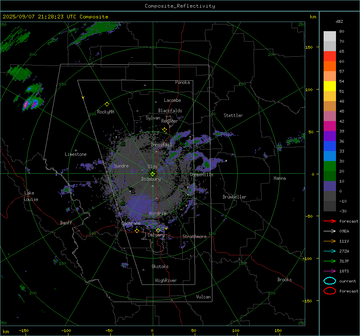Click the Stettler town label
Screen dimensions: 360x336
(x=233, y=115)
